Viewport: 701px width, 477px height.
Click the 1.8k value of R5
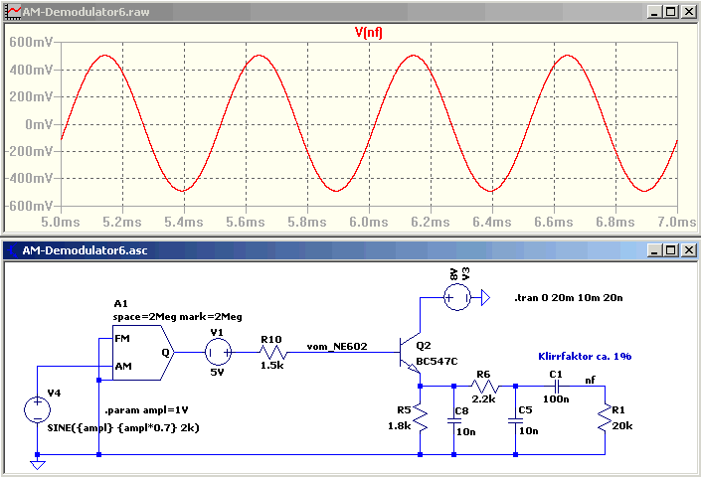pyautogui.click(x=400, y=426)
